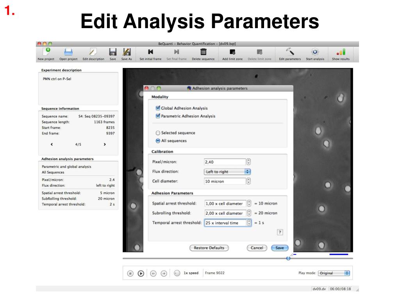Click Restore Defaults button
Image resolution: width=400 pixels, height=300 pixels.
pyautogui.click(x=209, y=248)
